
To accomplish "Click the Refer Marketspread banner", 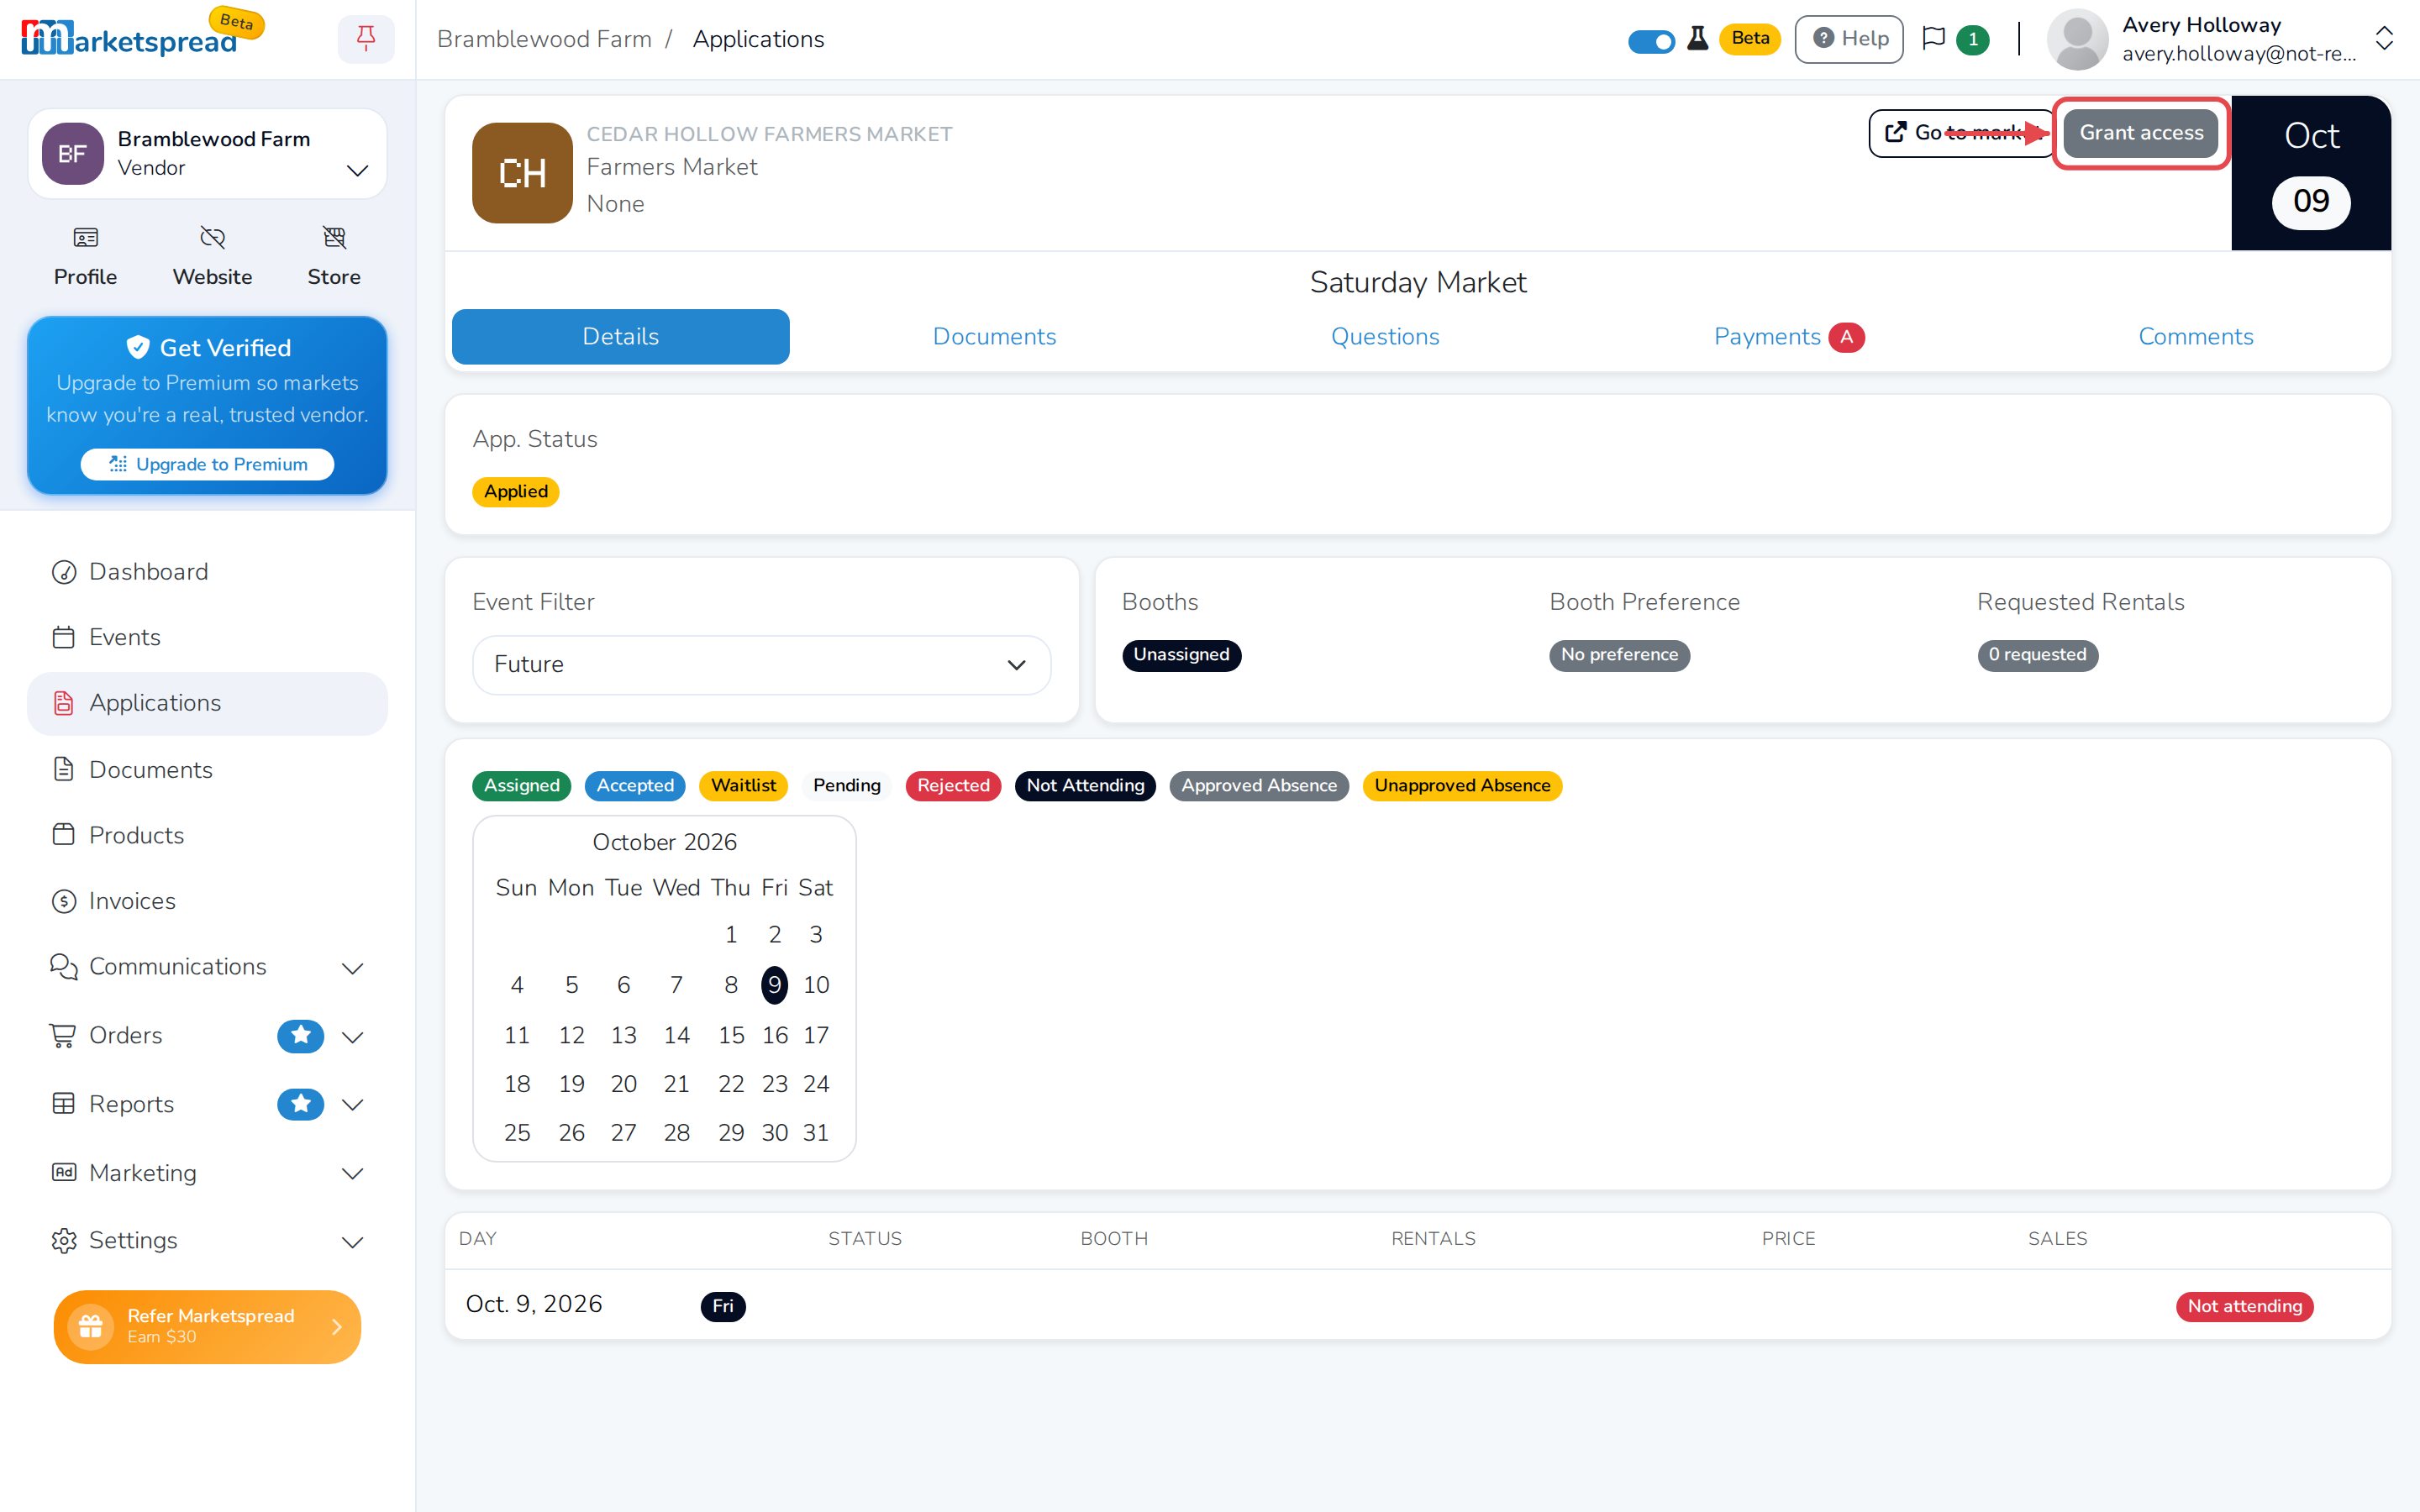I will tap(207, 1326).
